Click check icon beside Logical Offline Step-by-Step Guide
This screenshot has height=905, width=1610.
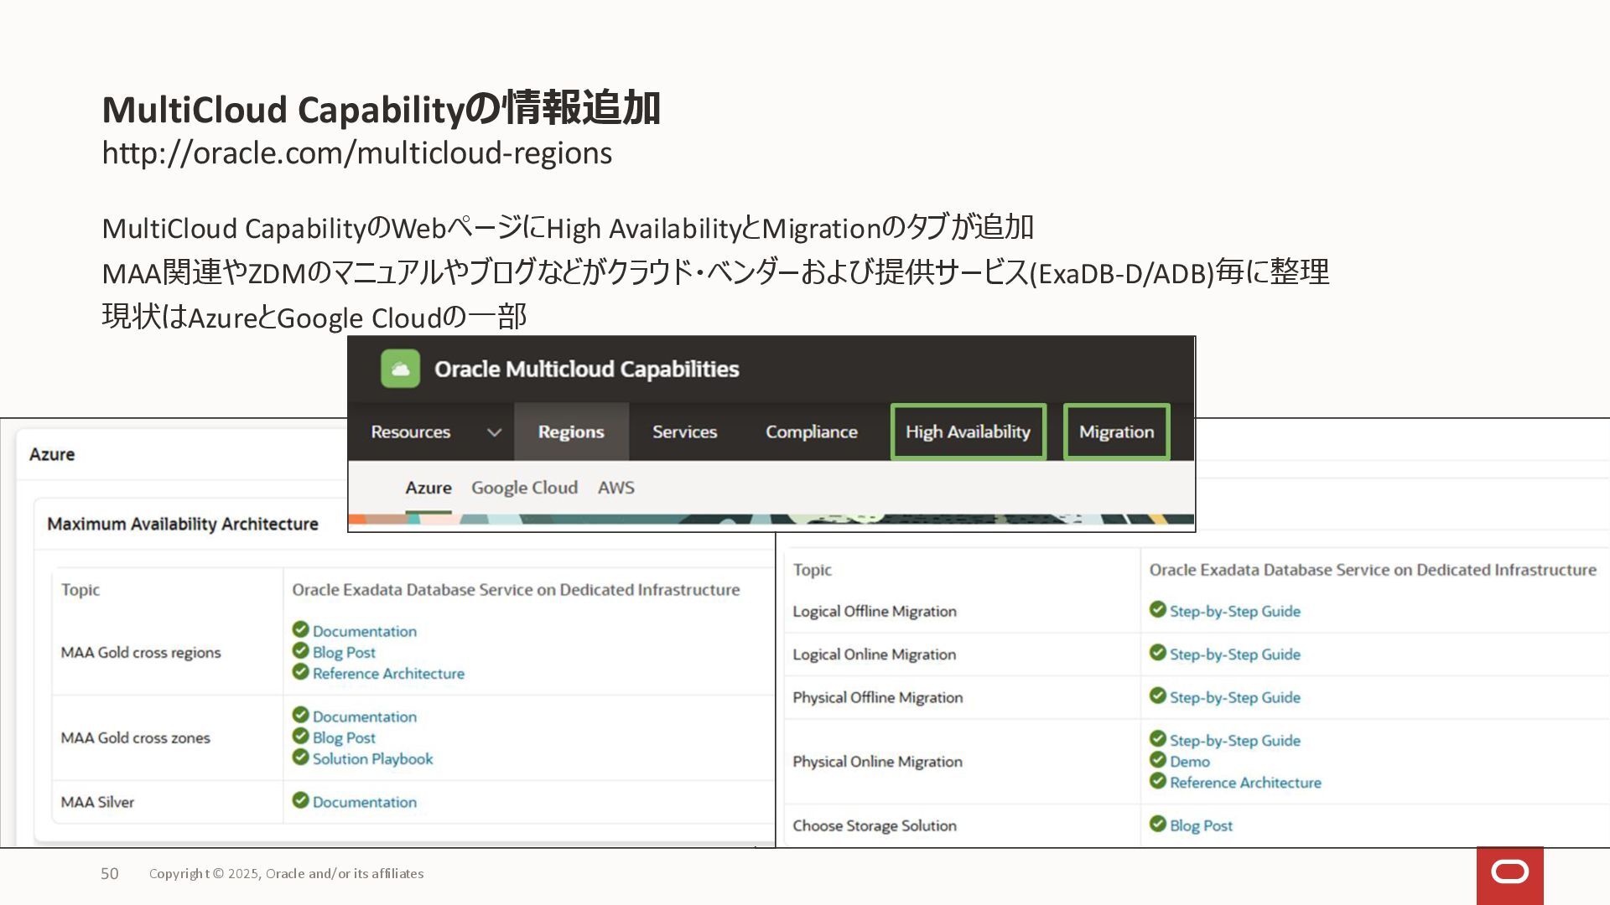1157,610
